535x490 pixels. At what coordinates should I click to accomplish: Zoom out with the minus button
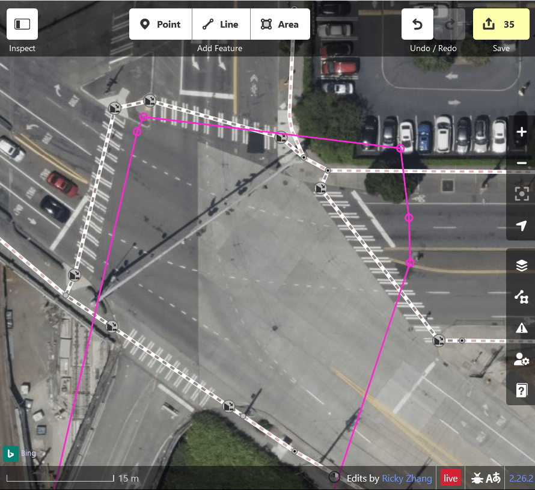[521, 163]
